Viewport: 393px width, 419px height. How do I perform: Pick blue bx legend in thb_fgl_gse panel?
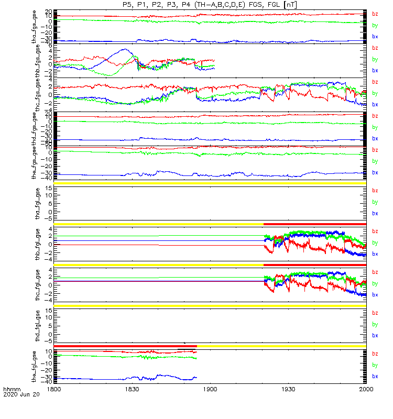(375, 254)
